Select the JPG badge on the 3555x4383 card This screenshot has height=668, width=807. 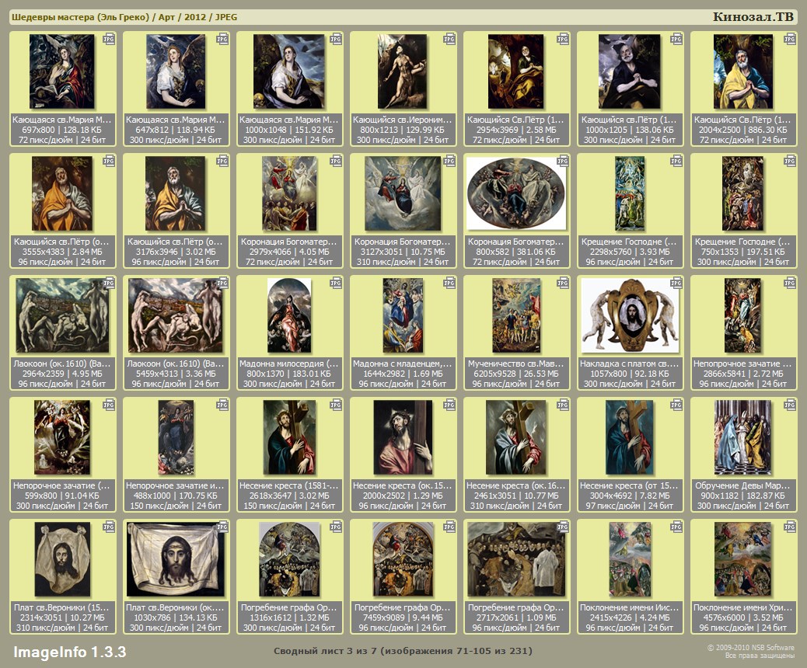109,161
